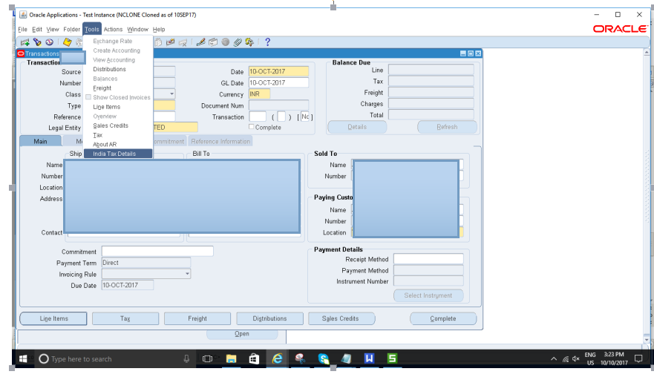Open the Actions menu

click(113, 29)
